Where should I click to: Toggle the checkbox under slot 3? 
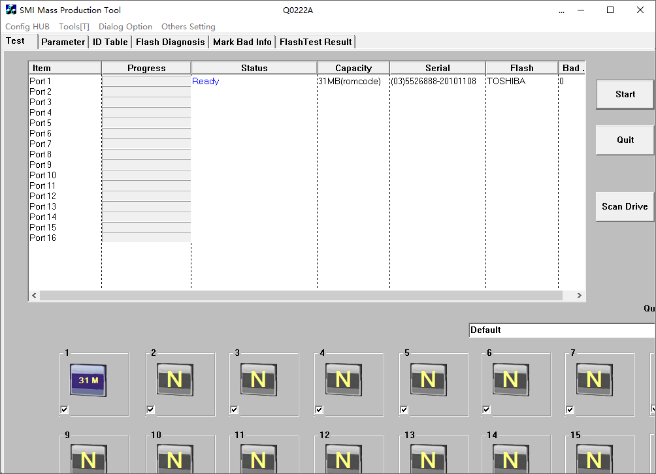[x=235, y=410]
